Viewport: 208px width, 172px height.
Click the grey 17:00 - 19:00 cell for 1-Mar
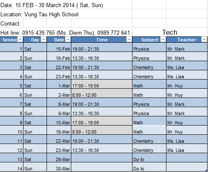pos(101,84)
